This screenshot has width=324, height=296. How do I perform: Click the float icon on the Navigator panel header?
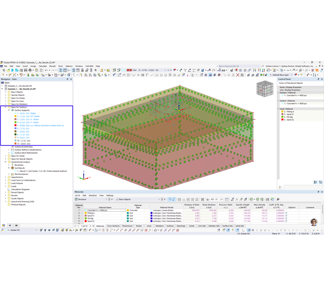click(67, 79)
